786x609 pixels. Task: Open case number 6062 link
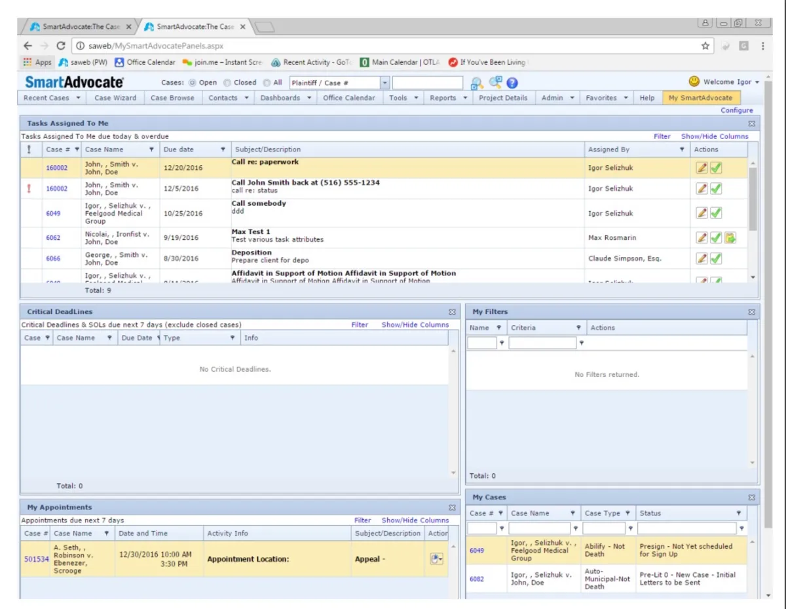tap(53, 238)
